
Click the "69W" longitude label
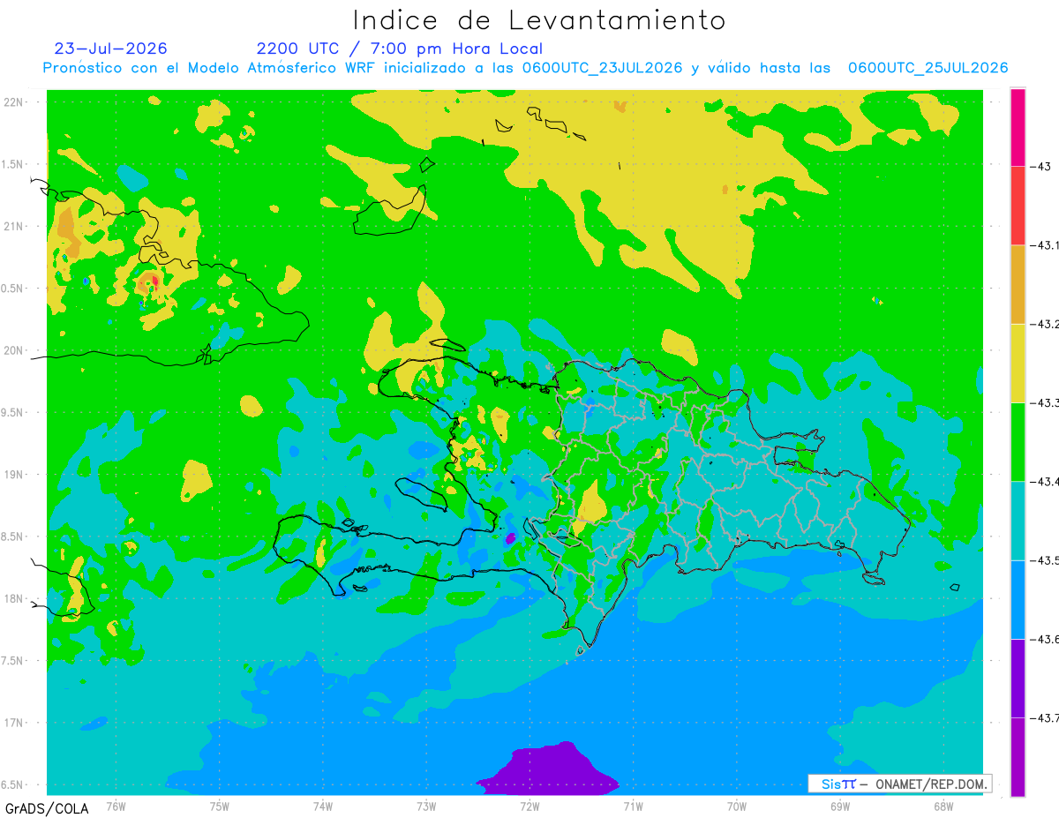(840, 806)
